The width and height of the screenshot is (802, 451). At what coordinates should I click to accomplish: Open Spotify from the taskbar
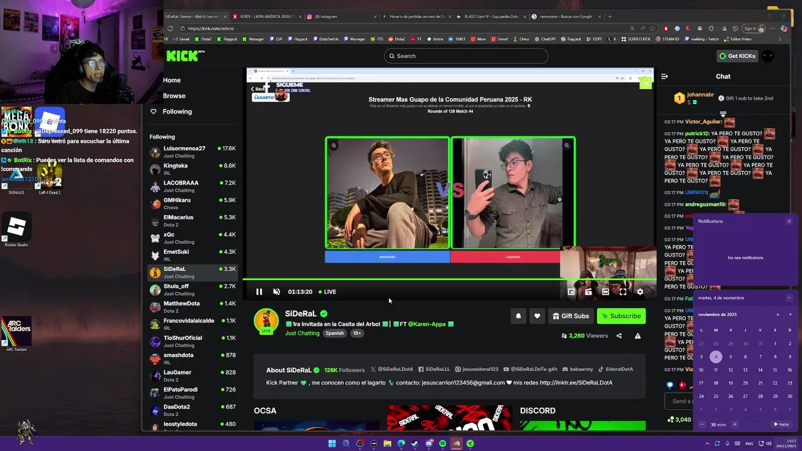point(442,443)
